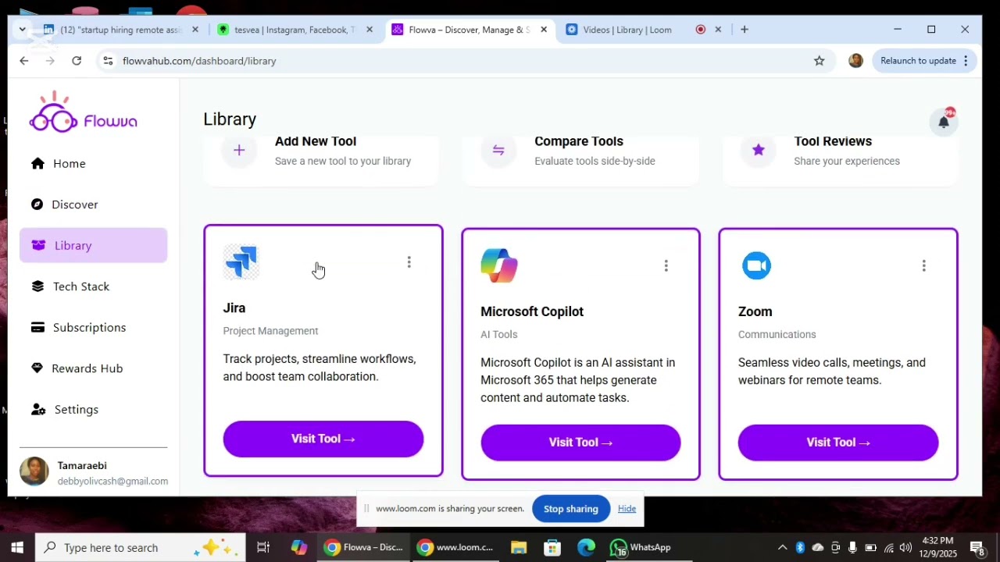Switch to the tesvea Instagram, Facebook tab

tap(295, 30)
